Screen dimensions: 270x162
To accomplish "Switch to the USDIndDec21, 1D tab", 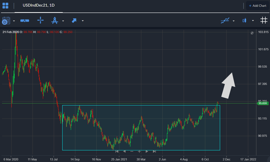I will coord(39,5).
